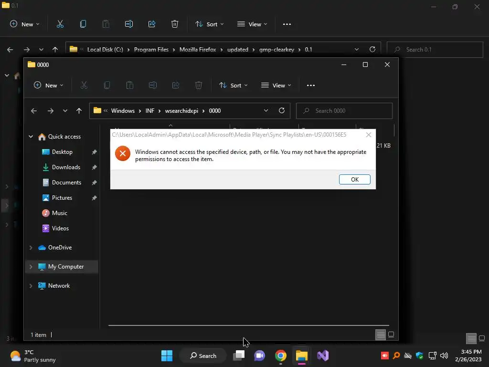This screenshot has width=489, height=367.
Task: Click Paste icon in 0000 window toolbar
Action: click(x=130, y=85)
